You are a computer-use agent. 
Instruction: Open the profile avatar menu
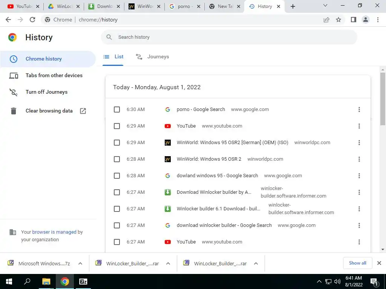(366, 20)
